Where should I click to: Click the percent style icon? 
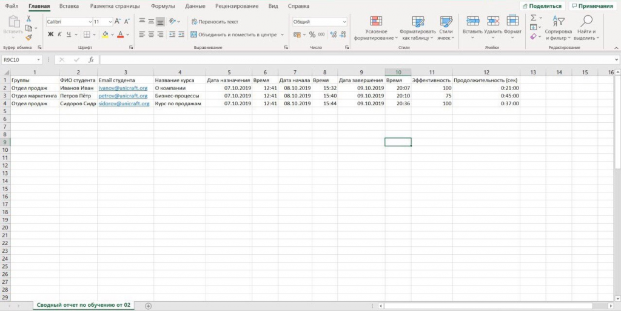coord(312,34)
